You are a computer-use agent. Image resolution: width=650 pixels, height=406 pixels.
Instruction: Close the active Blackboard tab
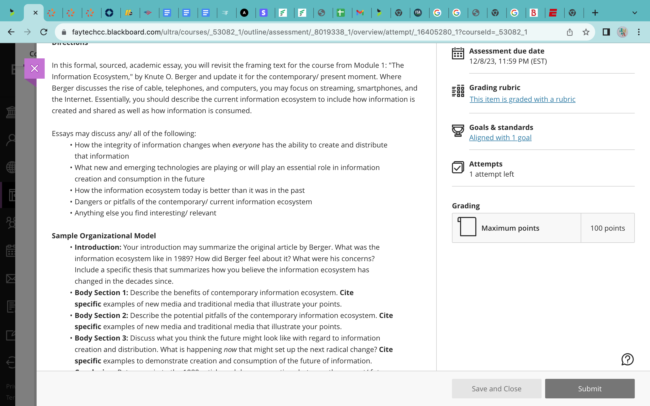[x=35, y=13]
